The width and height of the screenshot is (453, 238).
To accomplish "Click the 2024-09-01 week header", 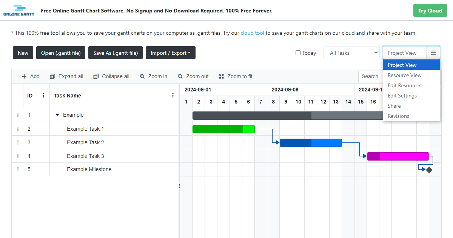I will point(223,90).
